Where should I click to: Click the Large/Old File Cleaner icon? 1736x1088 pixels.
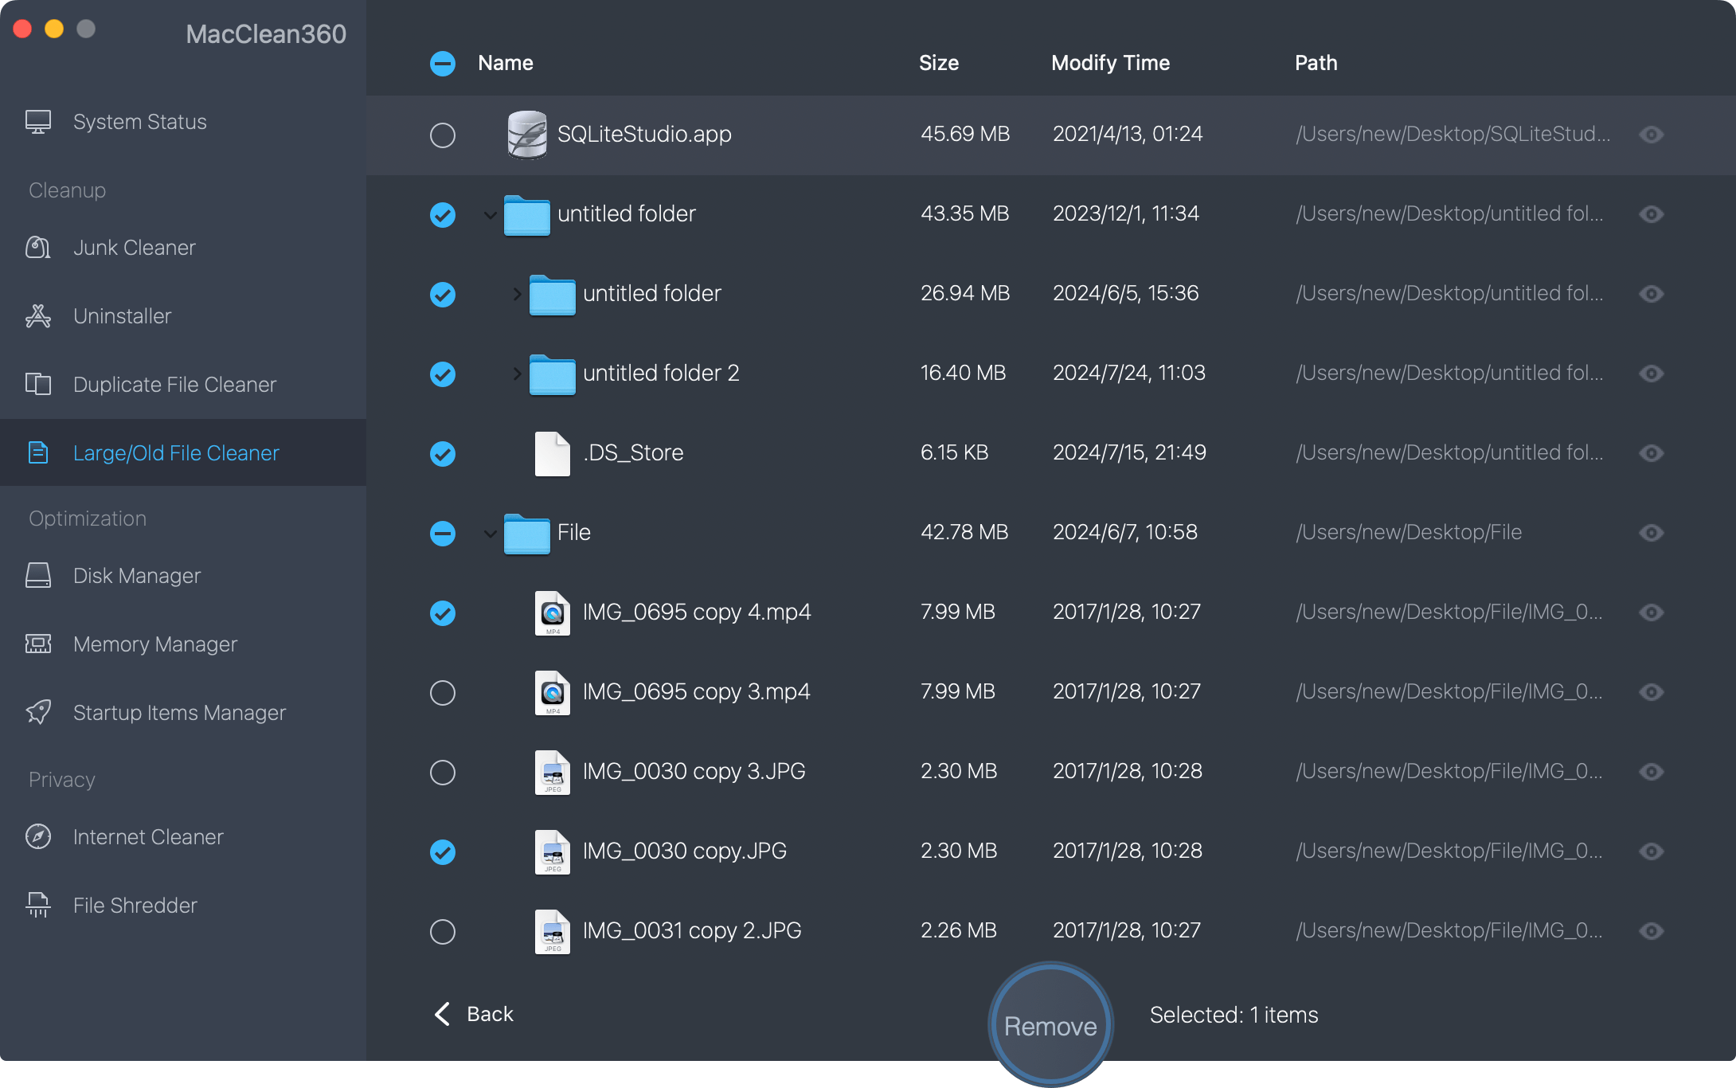(37, 452)
